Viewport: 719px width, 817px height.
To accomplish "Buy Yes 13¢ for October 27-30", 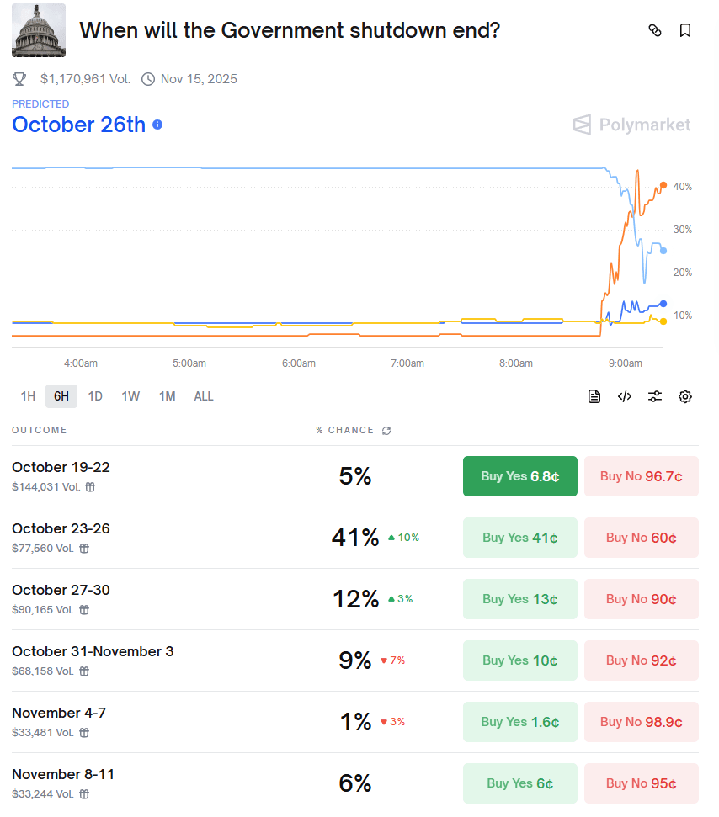I will coord(519,599).
